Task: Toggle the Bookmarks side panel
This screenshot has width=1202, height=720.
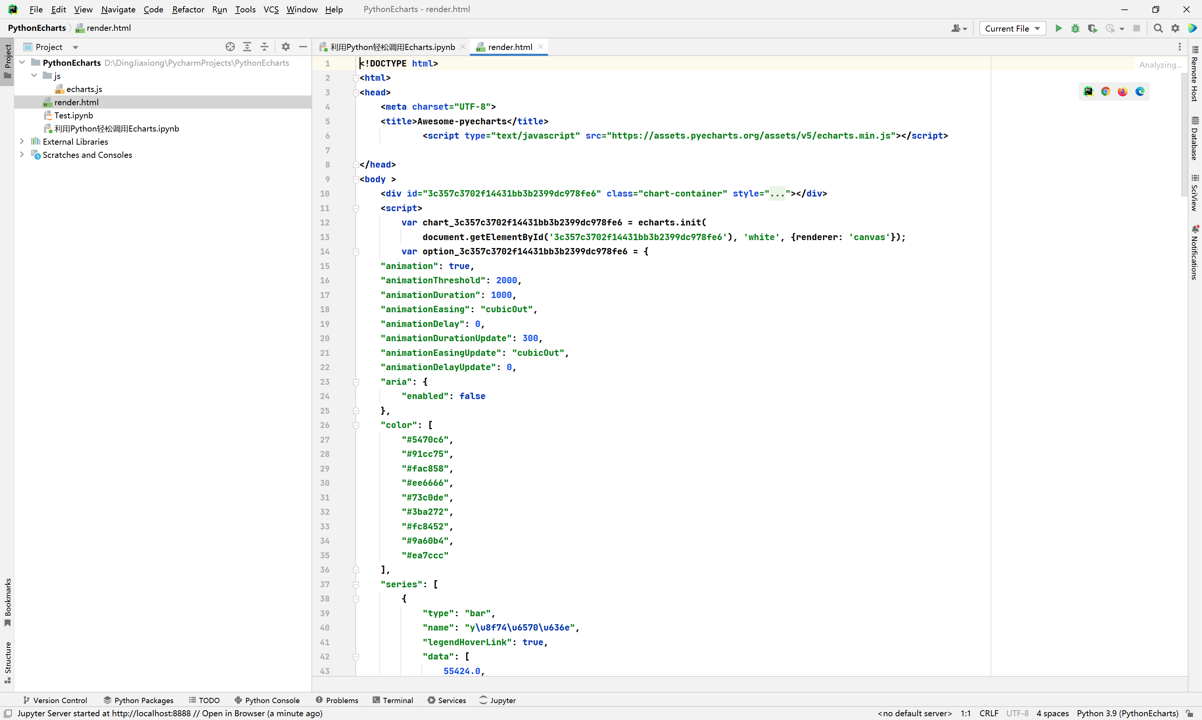Action: pos(7,601)
